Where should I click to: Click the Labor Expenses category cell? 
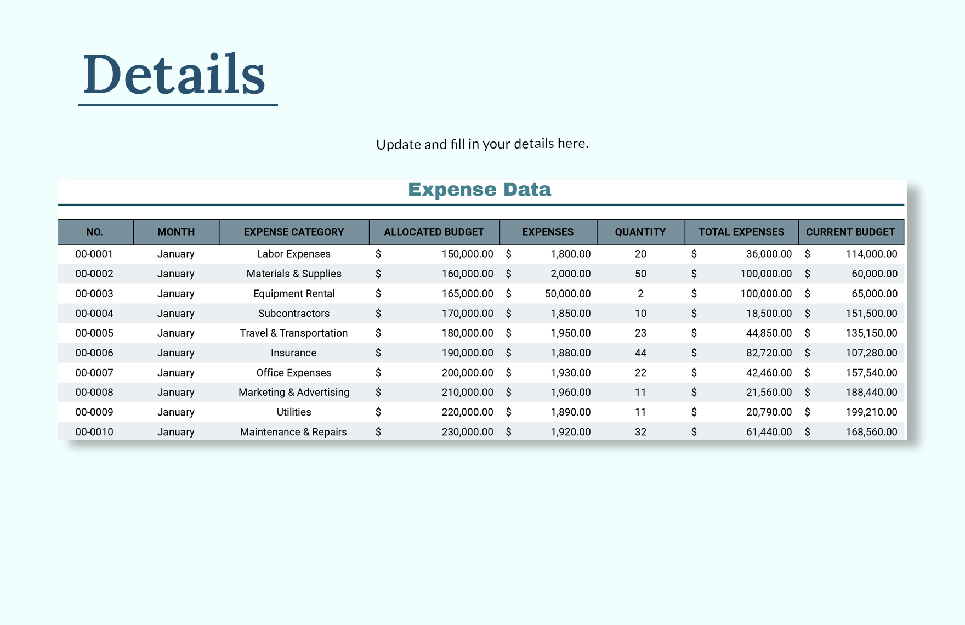[x=293, y=254]
